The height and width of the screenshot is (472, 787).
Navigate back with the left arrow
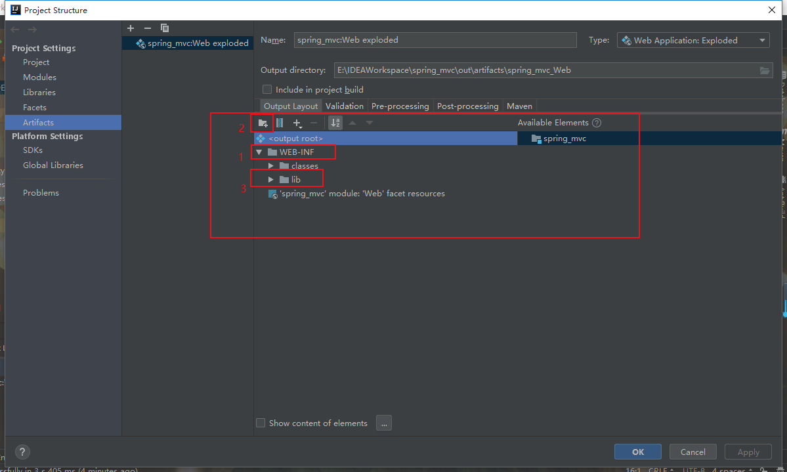[x=15, y=30]
